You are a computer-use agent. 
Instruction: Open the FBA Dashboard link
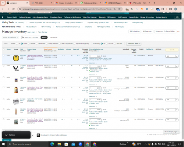[31, 27]
